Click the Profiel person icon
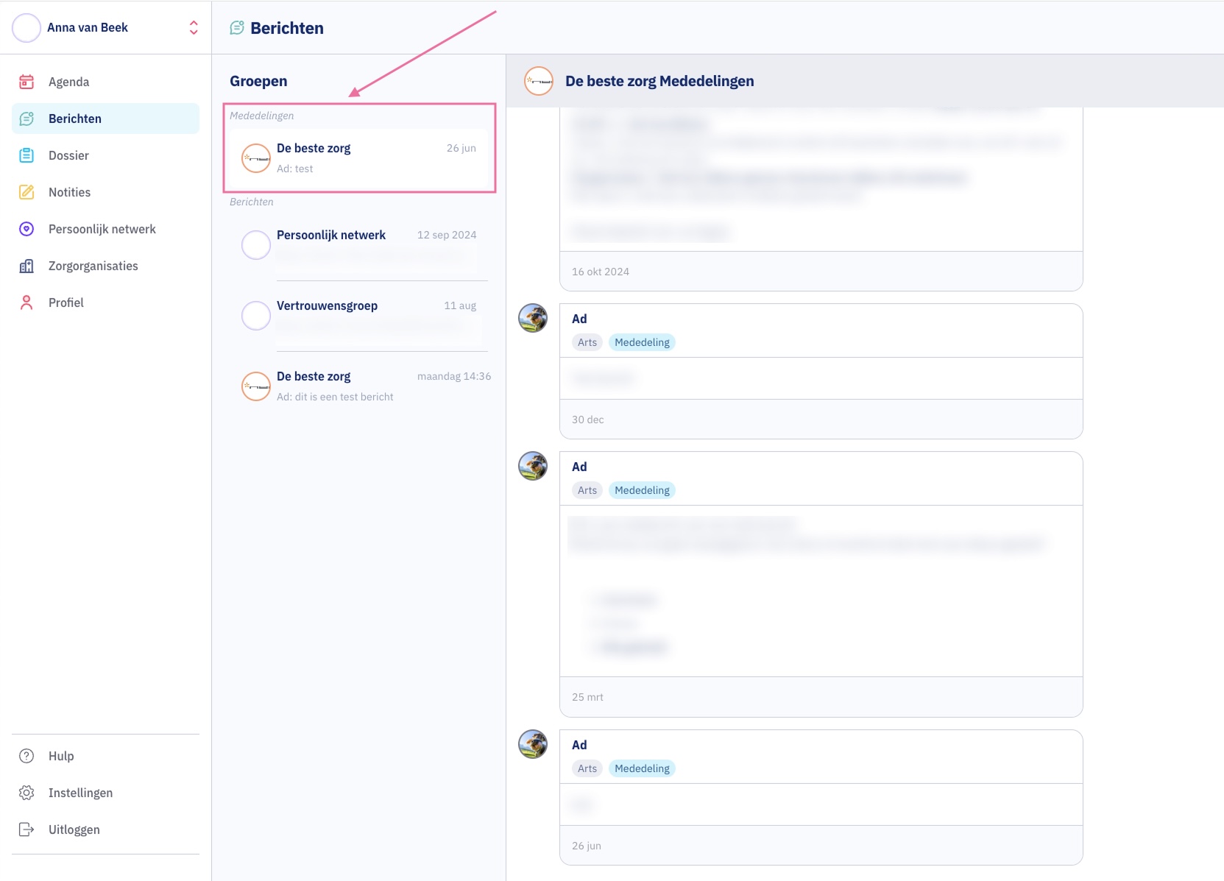Screen dimensions: 1224x881 (x=26, y=302)
